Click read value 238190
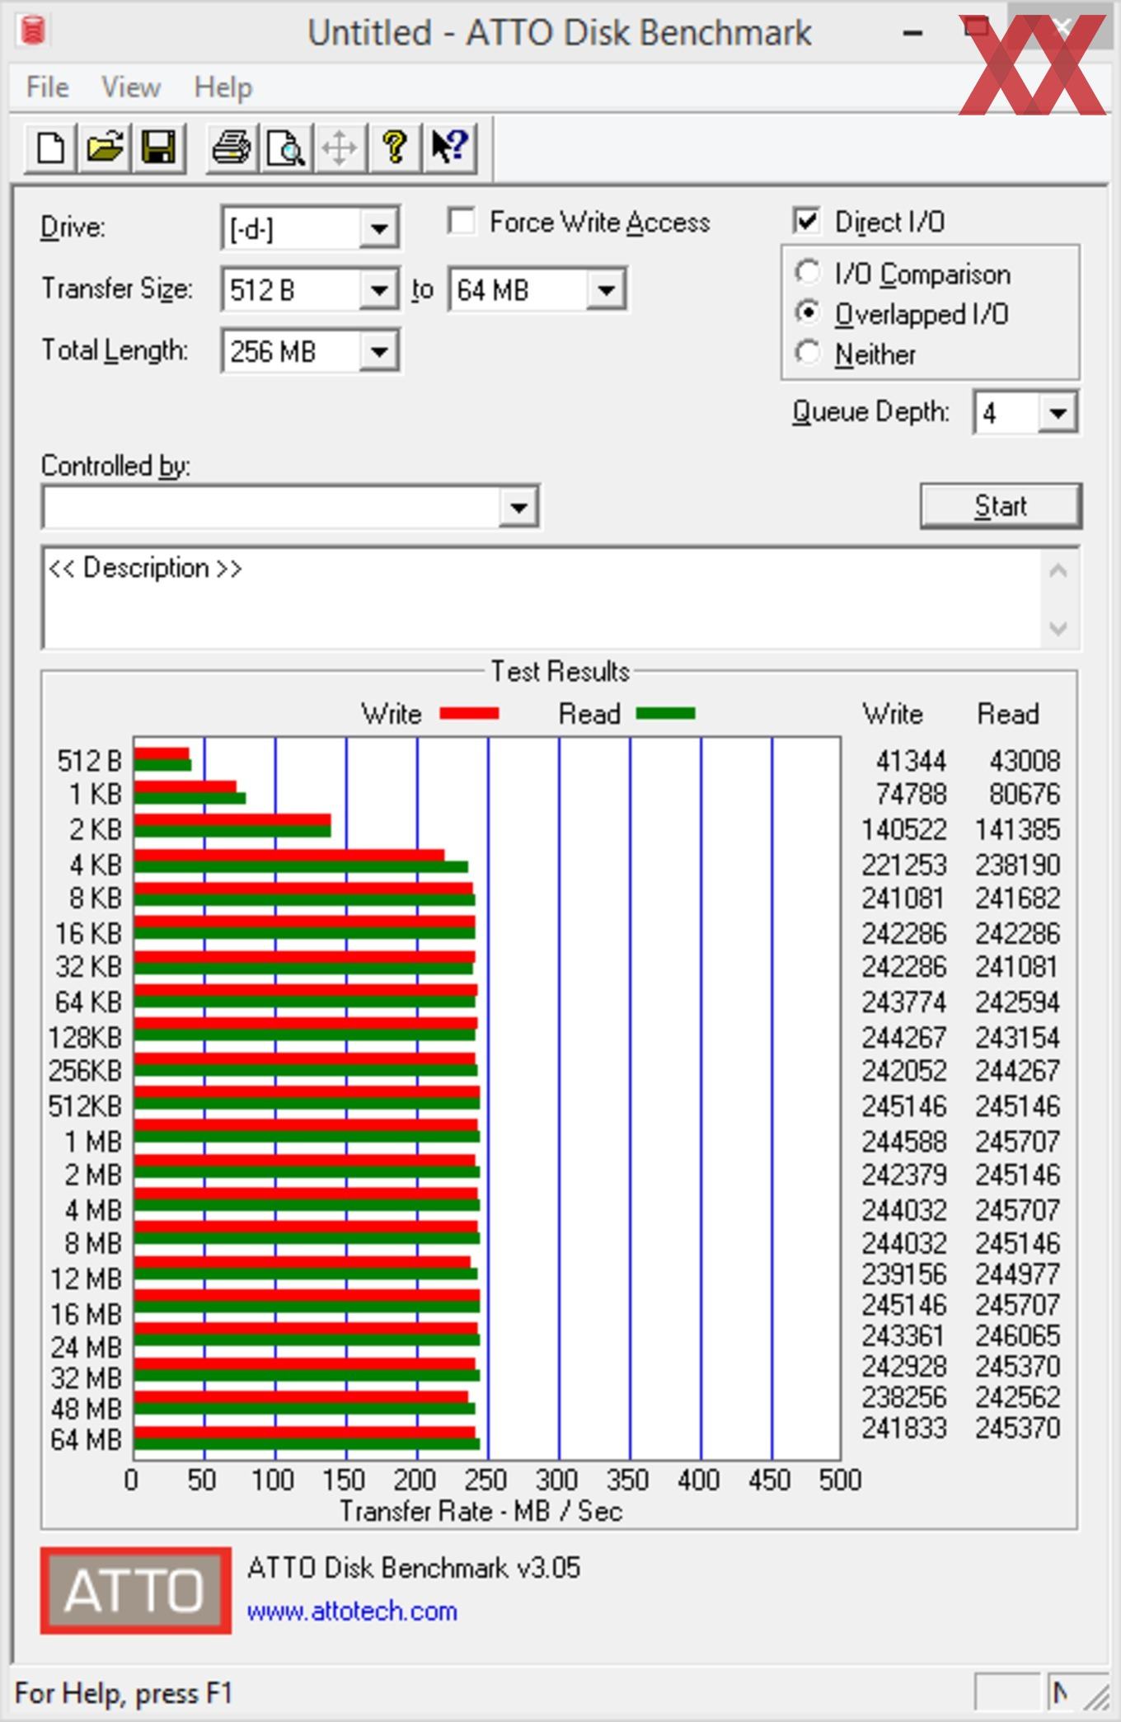Image resolution: width=1121 pixels, height=1722 pixels. [x=1019, y=865]
